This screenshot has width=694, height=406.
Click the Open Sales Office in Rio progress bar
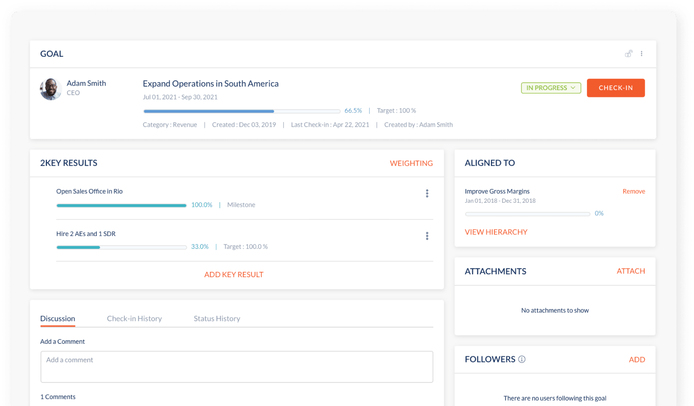pyautogui.click(x=121, y=205)
